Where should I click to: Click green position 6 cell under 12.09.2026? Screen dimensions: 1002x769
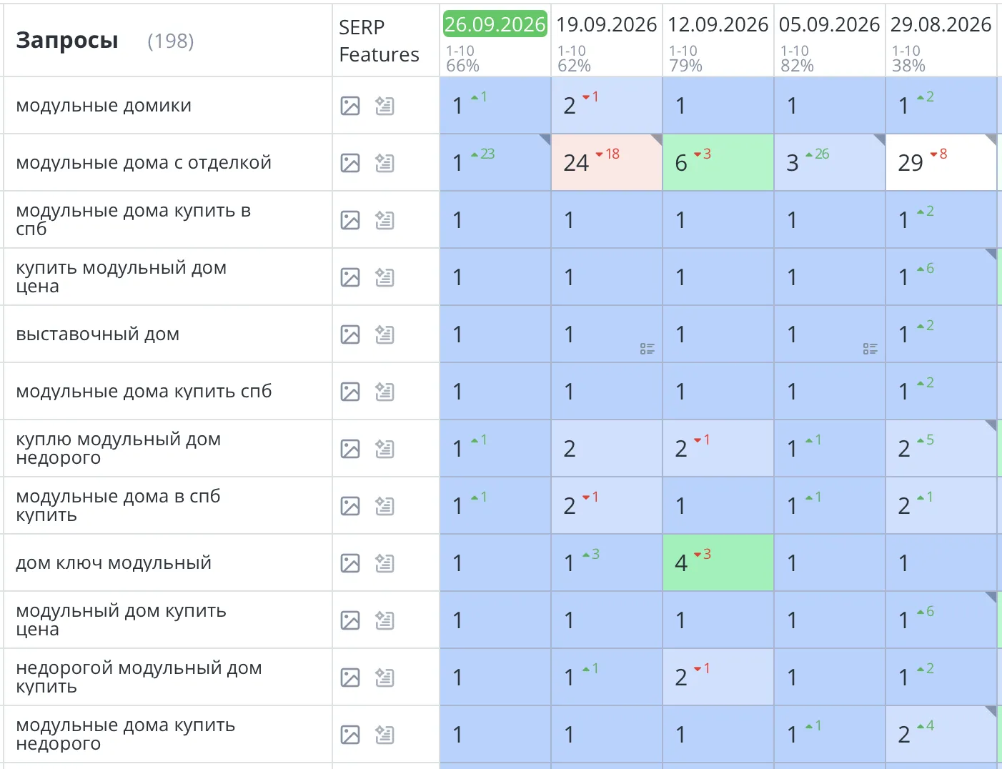(718, 163)
